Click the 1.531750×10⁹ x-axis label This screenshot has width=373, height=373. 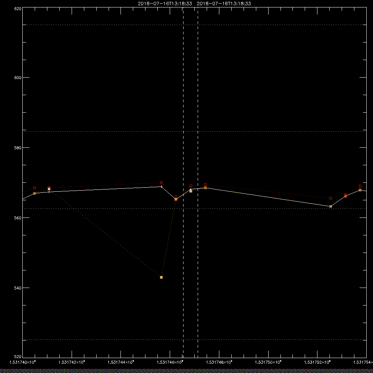click(268, 362)
